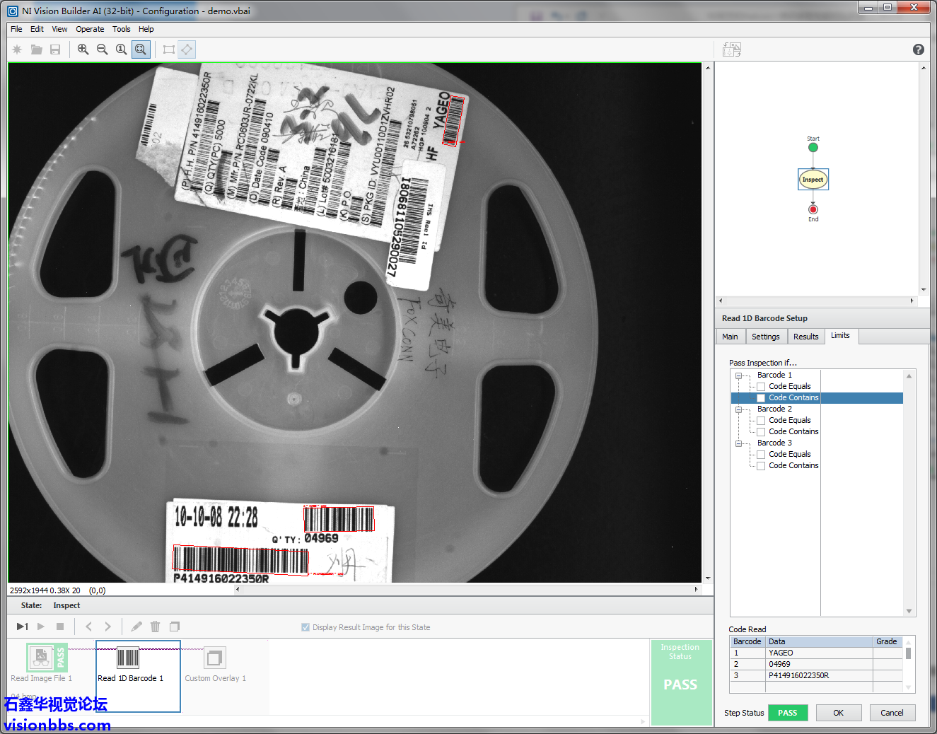Collapse the Barcode 3 tree node
This screenshot has width=937, height=734.
[x=738, y=443]
